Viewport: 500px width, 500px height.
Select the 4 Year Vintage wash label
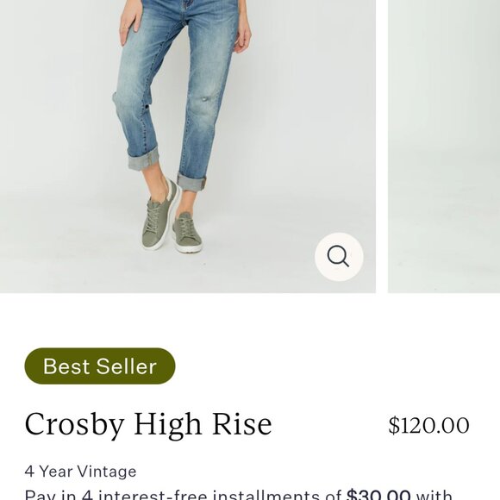pos(80,472)
